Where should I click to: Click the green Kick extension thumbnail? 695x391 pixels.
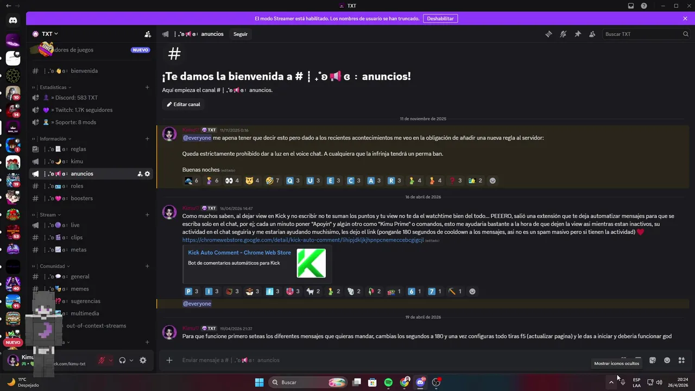click(311, 263)
